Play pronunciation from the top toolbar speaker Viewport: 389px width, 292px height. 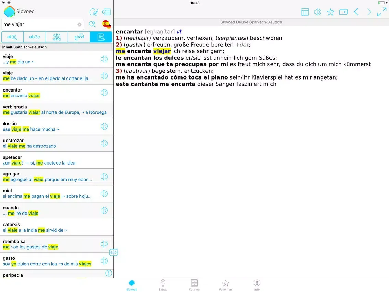pos(317,12)
